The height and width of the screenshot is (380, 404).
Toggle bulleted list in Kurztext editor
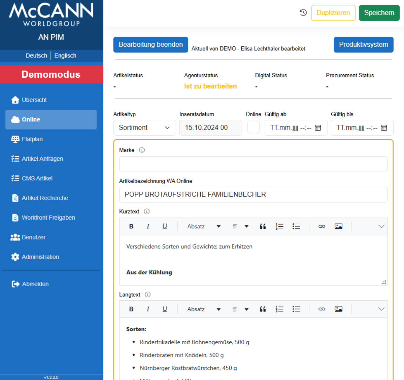(296, 226)
